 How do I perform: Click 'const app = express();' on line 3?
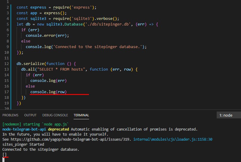42,13
